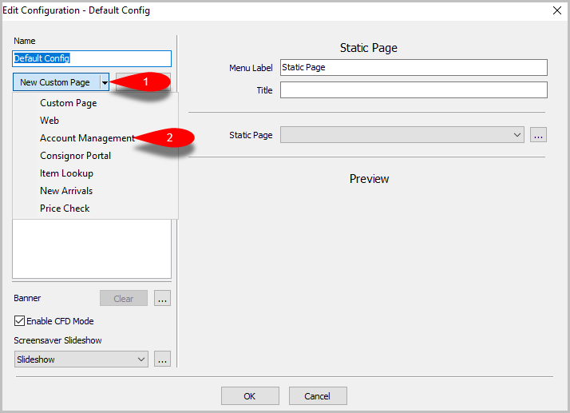Select Consignor Portal menu entry
This screenshot has height=413, width=570.
pyautogui.click(x=95, y=156)
